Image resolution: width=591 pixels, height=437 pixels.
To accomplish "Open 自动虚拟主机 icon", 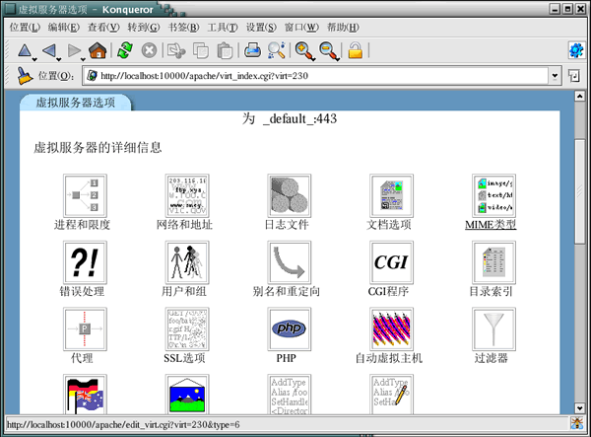I will 391,328.
